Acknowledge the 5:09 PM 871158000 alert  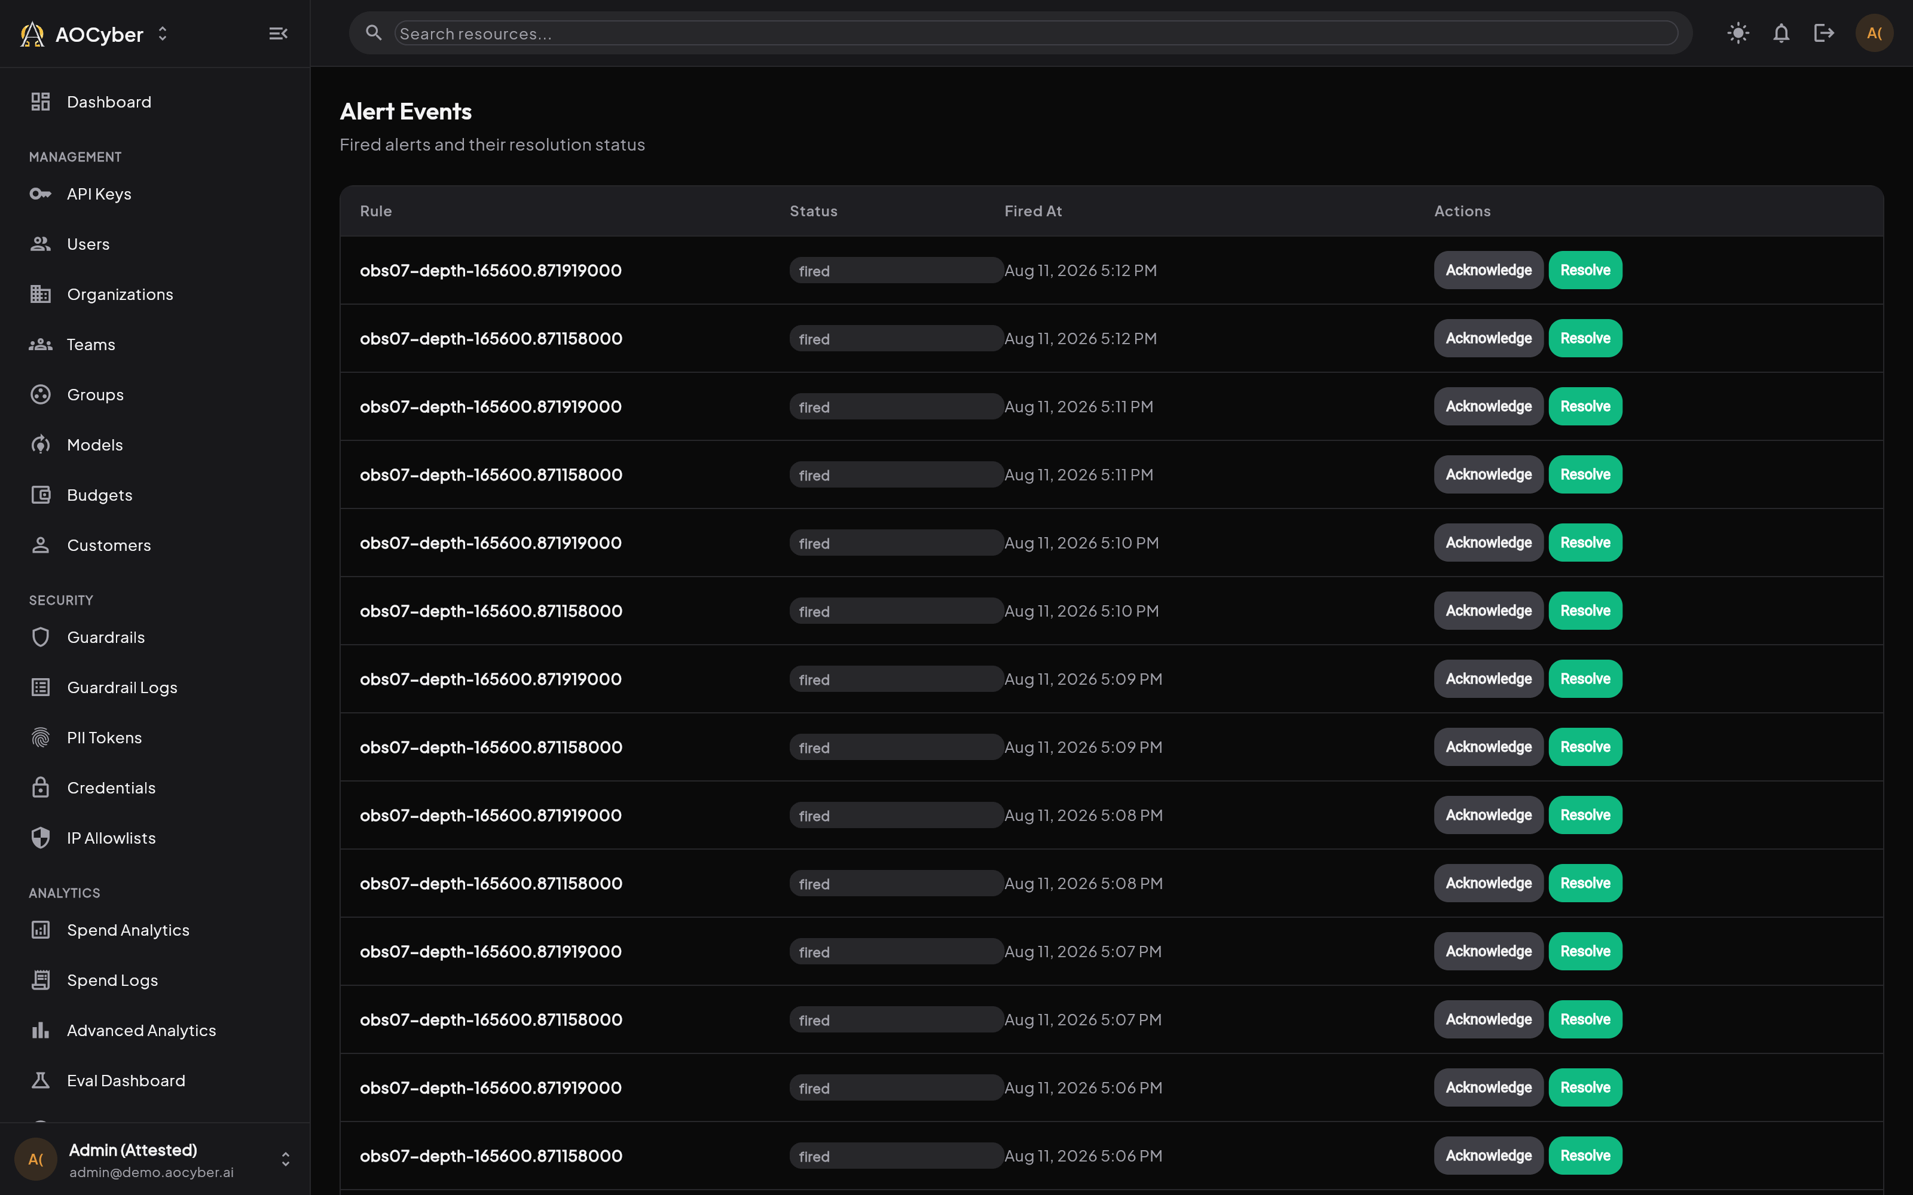[1489, 747]
